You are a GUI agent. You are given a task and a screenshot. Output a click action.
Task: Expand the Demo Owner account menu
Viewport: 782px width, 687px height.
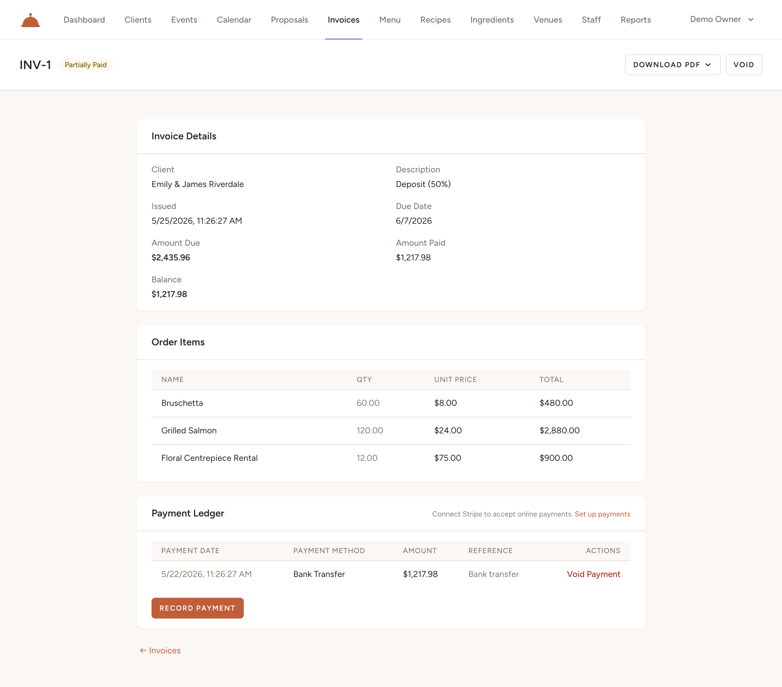(x=722, y=19)
